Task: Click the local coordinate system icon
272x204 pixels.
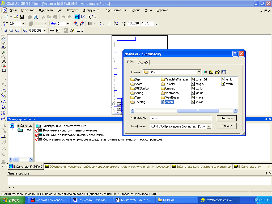Action: 102,24
